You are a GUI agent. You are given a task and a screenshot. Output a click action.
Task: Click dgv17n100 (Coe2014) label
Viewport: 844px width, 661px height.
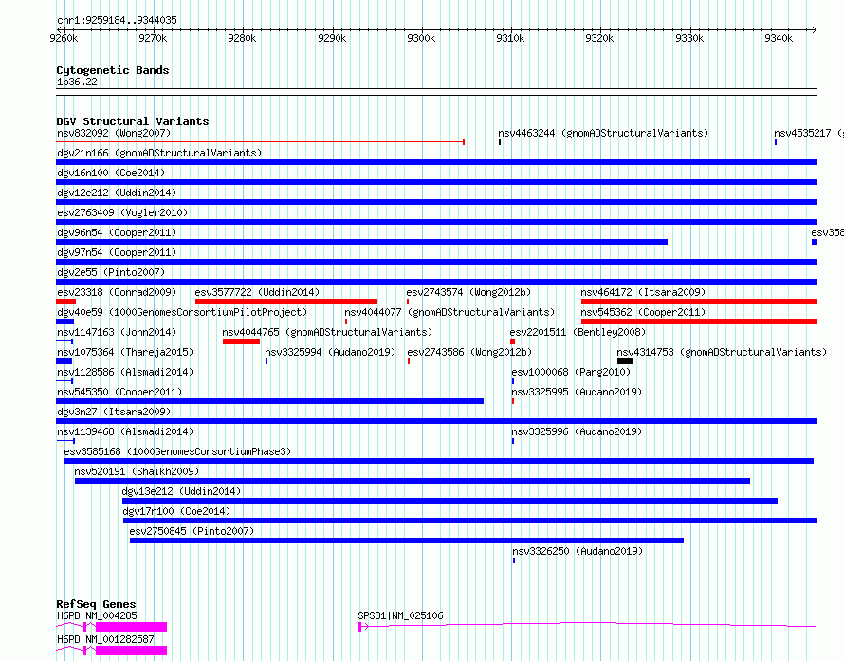(176, 511)
